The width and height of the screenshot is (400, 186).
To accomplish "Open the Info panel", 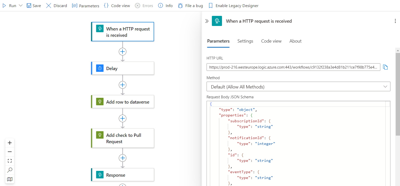I will (165, 6).
